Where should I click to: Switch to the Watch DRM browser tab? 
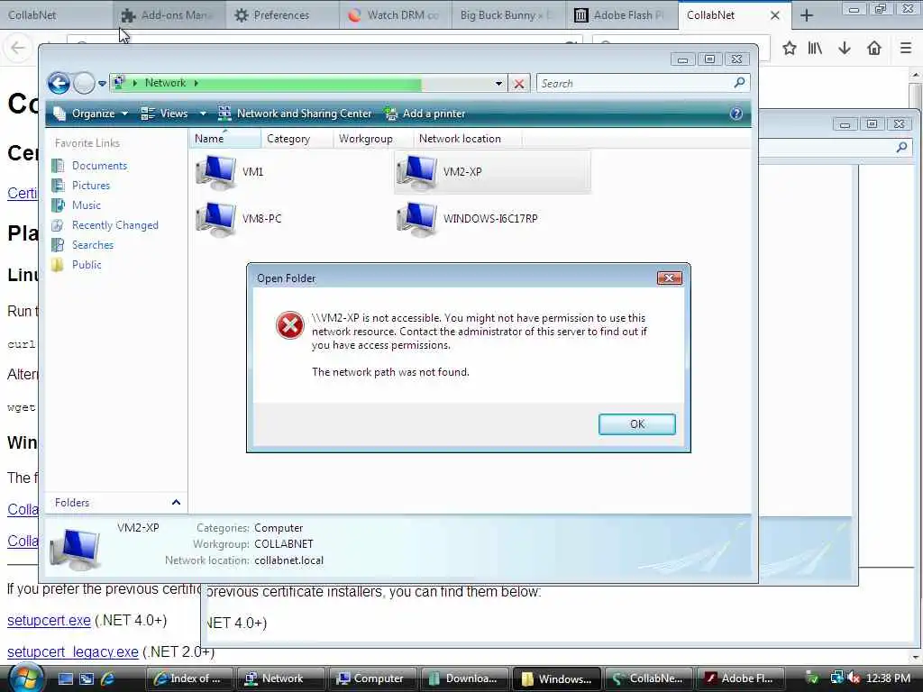point(395,14)
